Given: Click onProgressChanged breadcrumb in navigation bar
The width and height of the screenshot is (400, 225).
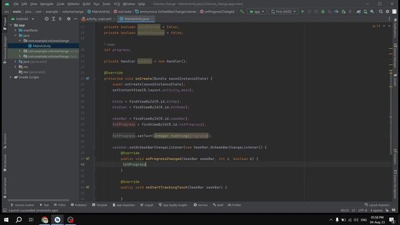Looking at the screenshot, I should tap(217, 11).
